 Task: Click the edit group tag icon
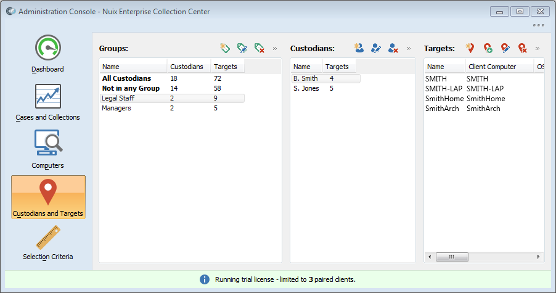[242, 48]
